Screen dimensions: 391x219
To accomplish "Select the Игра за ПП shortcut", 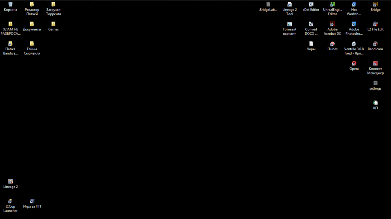I will pyautogui.click(x=32, y=201).
